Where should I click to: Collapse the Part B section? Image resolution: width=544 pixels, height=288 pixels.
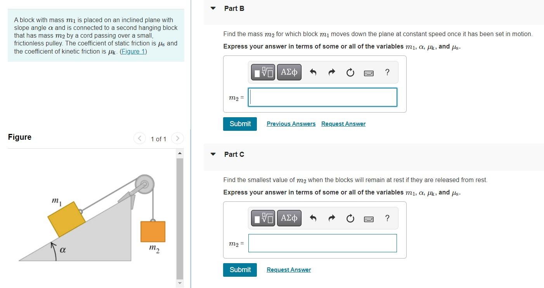click(213, 8)
